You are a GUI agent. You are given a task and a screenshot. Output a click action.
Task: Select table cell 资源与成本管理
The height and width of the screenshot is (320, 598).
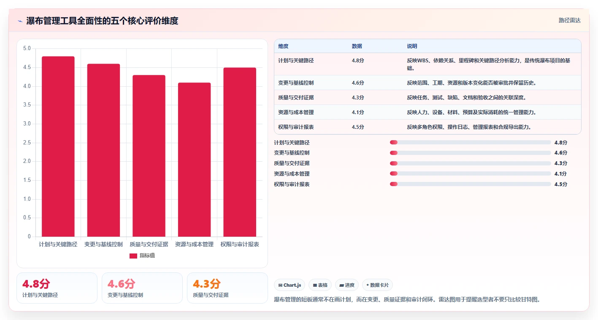tap(296, 112)
